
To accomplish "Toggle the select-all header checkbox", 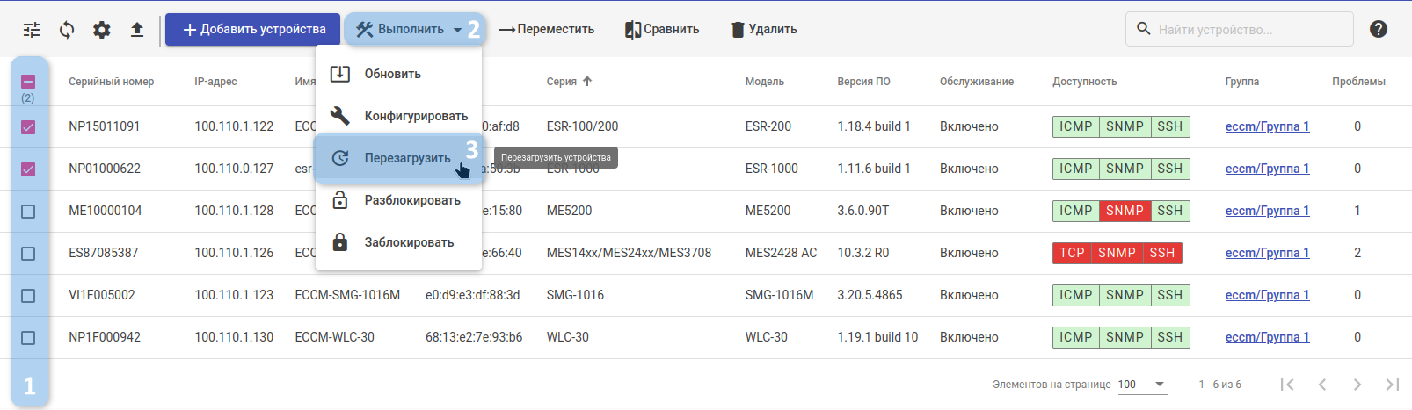I will click(x=28, y=82).
